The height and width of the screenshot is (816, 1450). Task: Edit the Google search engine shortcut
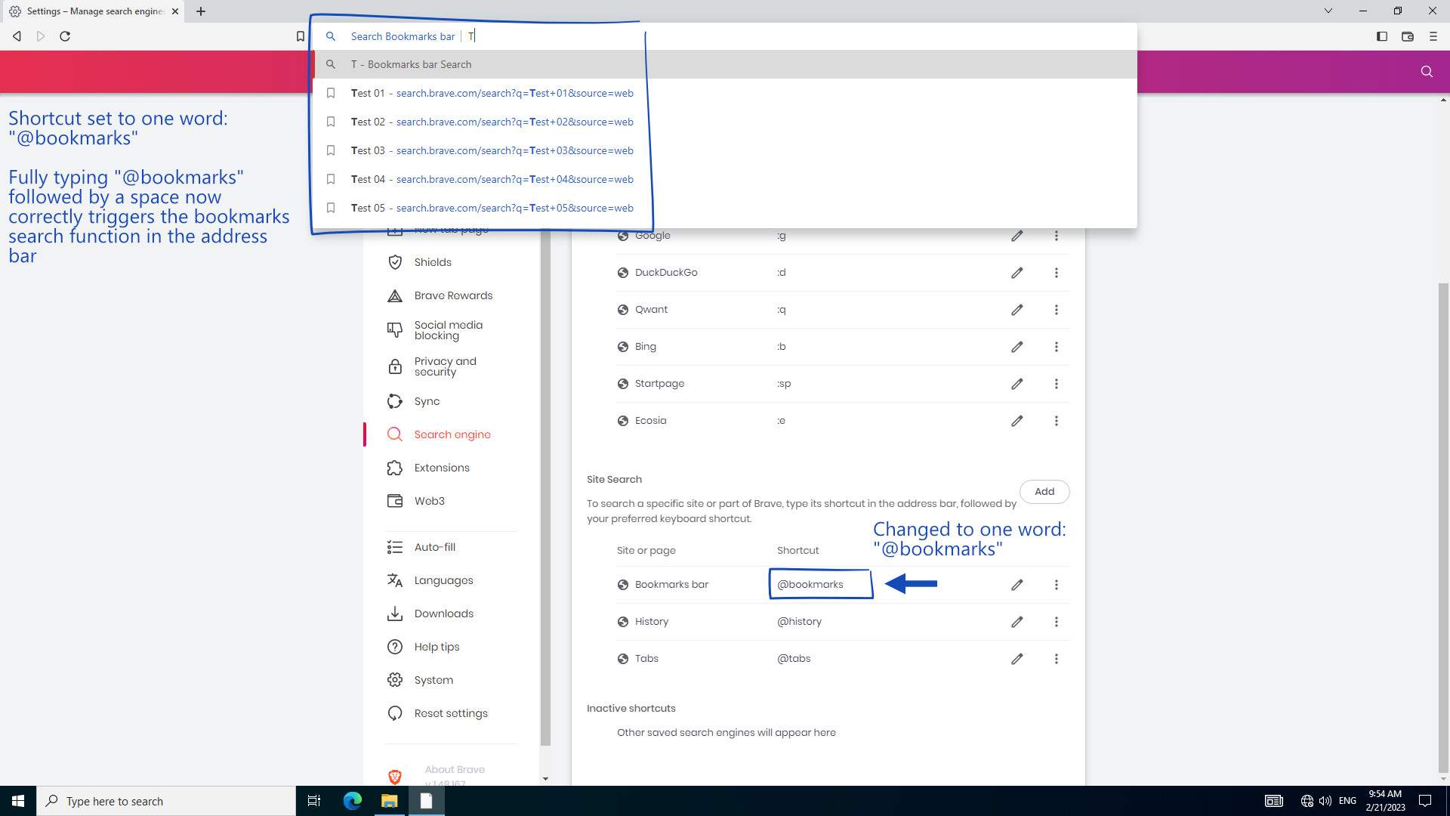[1017, 236]
